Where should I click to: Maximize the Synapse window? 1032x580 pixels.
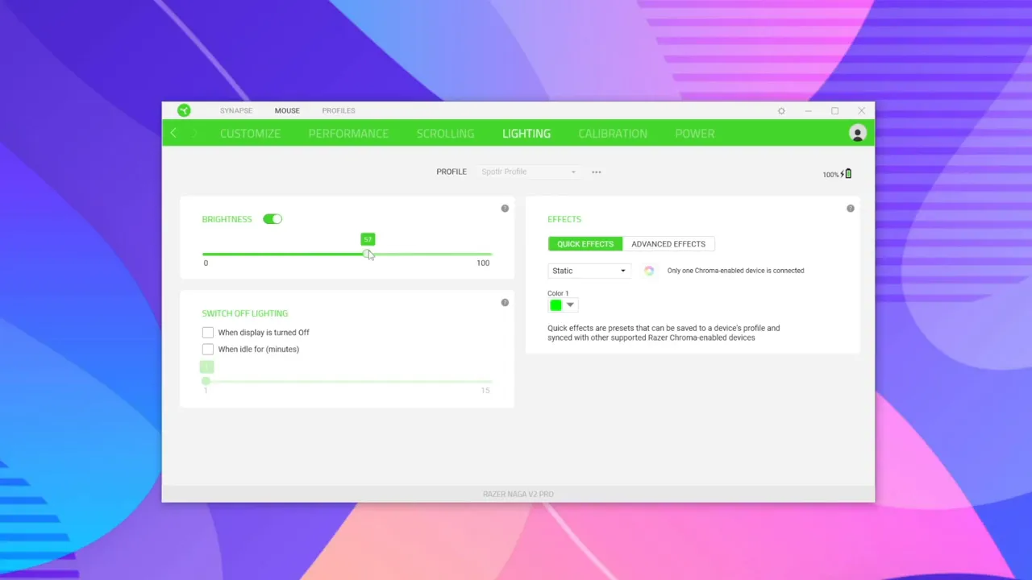tap(834, 110)
